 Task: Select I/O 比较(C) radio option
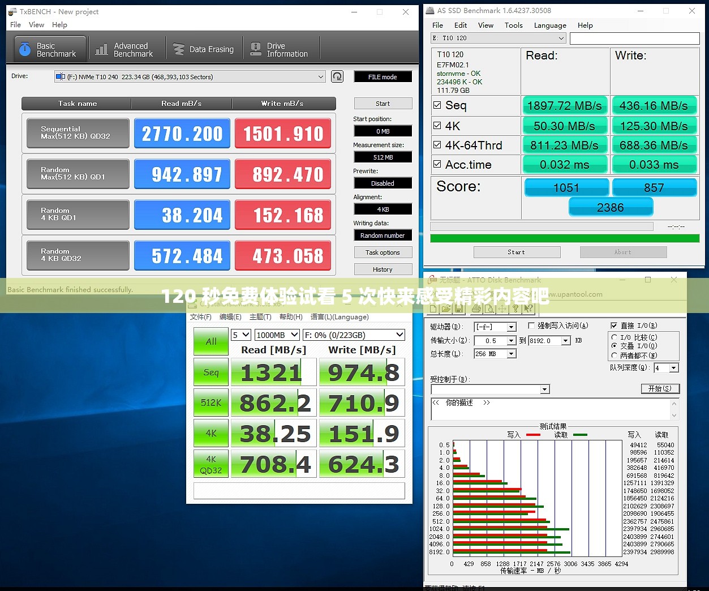tap(614, 337)
